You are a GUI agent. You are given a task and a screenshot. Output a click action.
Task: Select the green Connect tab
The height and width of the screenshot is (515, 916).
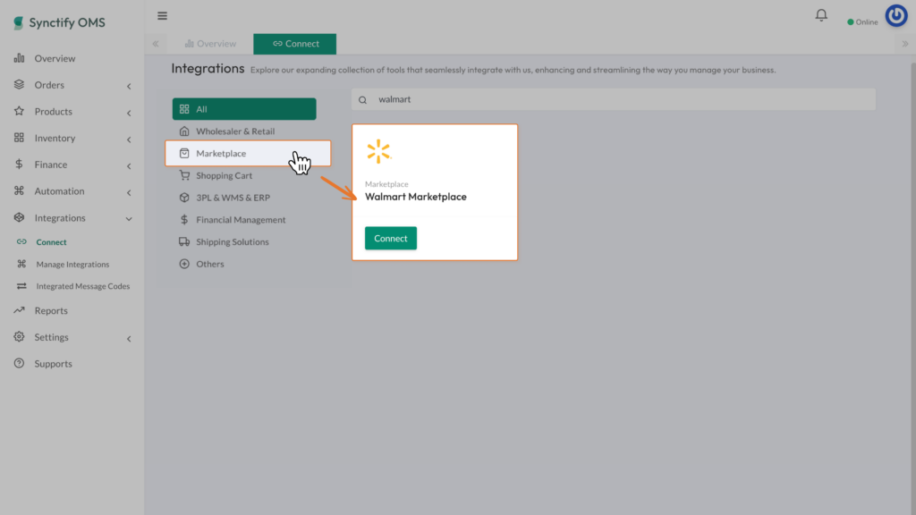click(295, 44)
